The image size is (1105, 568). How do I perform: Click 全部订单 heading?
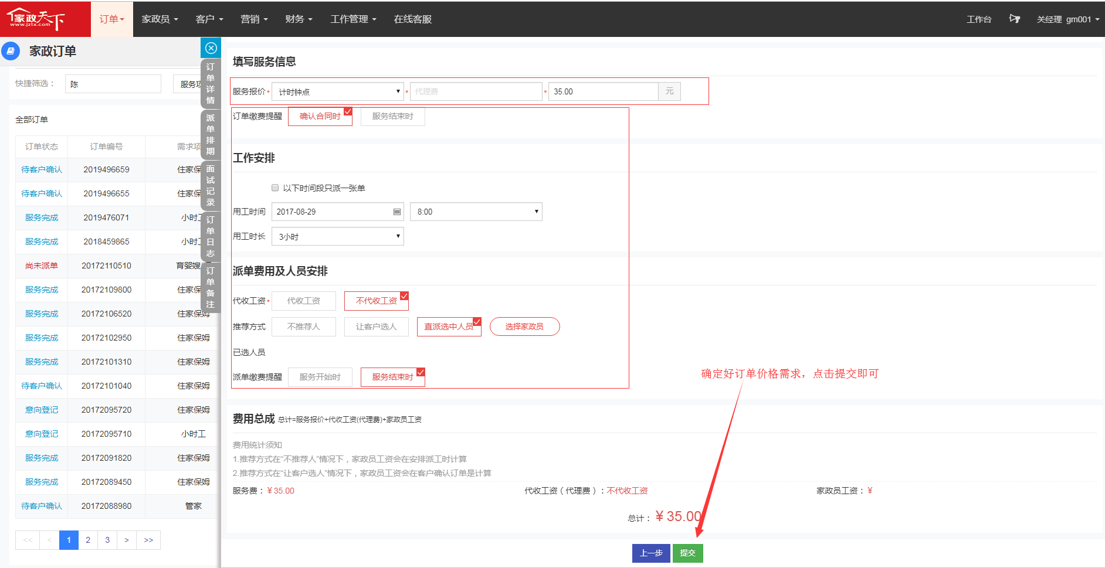tap(32, 120)
